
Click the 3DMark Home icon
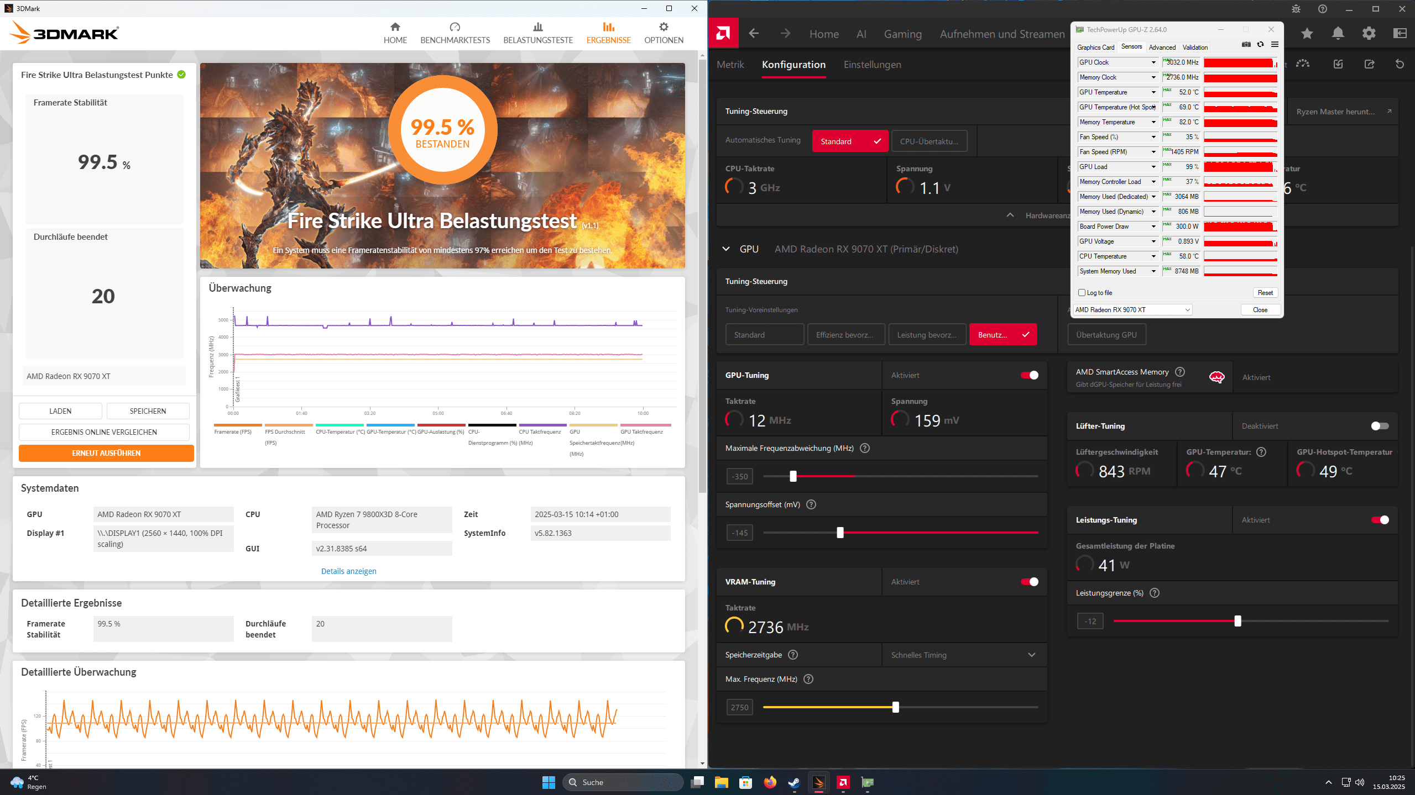(395, 32)
